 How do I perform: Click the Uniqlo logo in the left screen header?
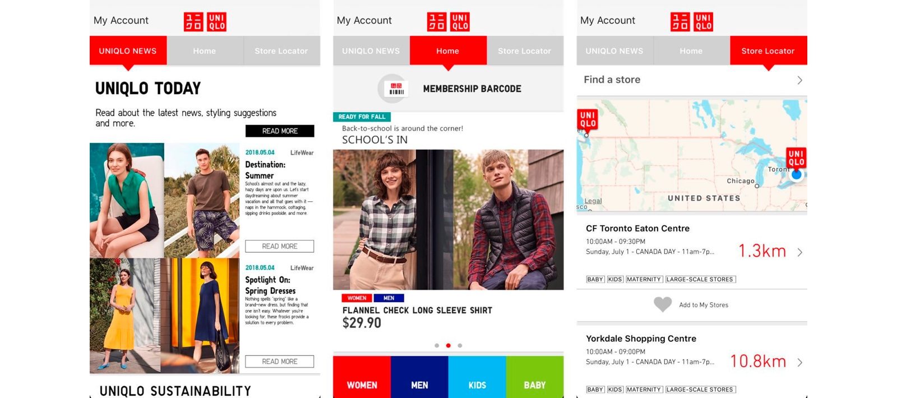(205, 22)
